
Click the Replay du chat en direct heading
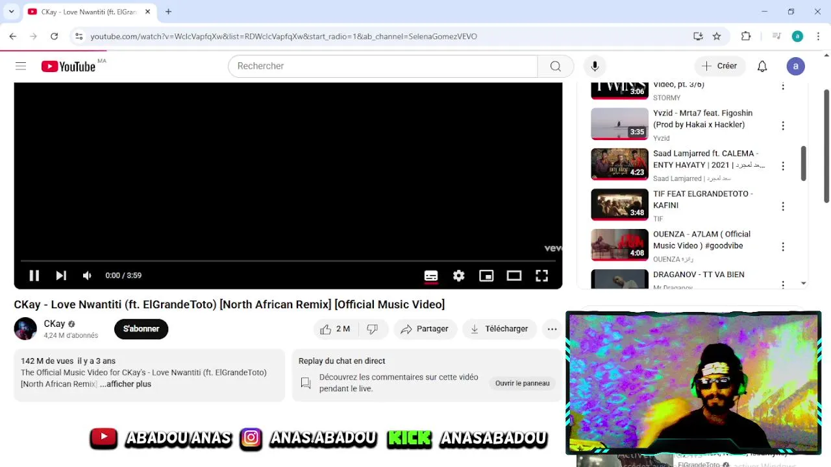point(341,361)
